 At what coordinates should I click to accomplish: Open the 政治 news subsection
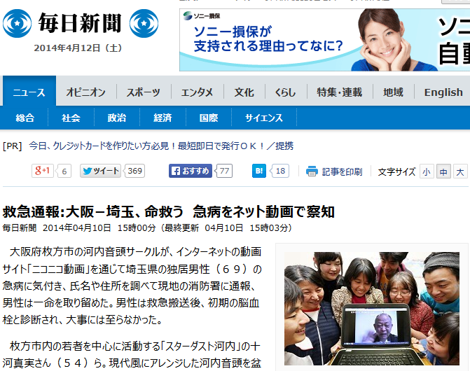click(117, 118)
